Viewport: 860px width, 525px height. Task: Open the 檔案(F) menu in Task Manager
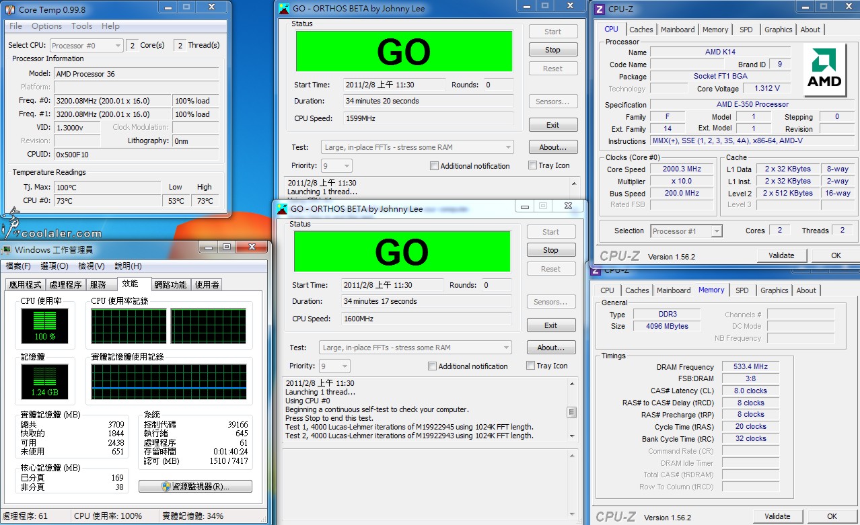[18, 266]
